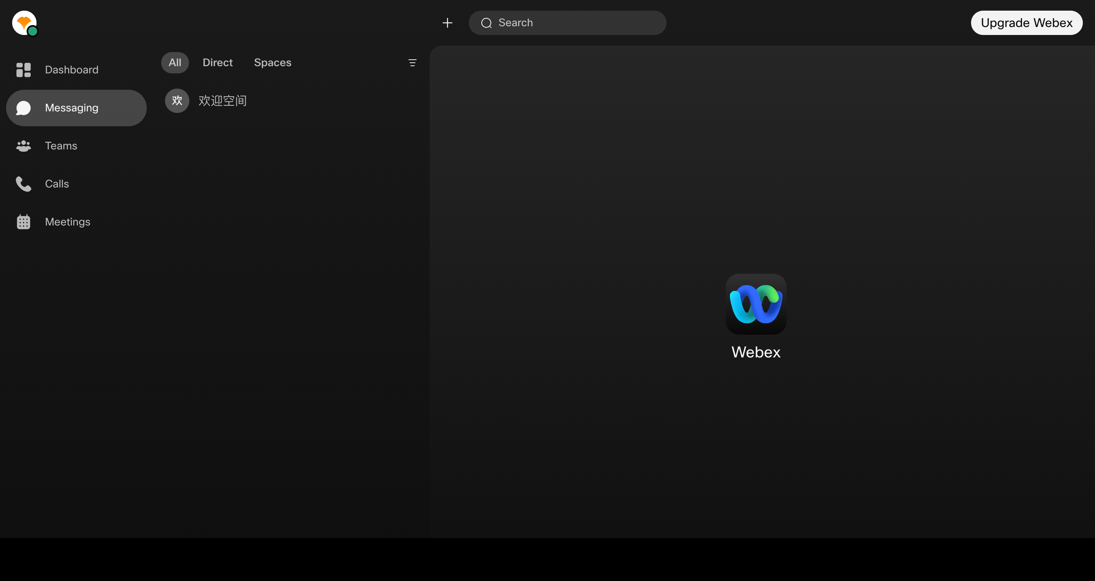The height and width of the screenshot is (581, 1095).
Task: Click the Upgrade Webex button
Action: click(1027, 23)
